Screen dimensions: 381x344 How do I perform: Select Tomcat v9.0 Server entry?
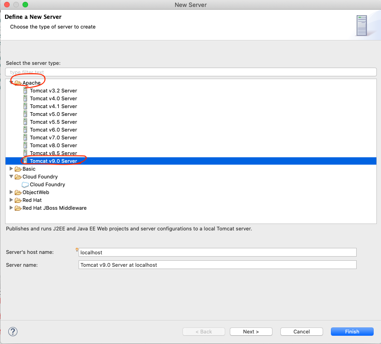[191, 161]
